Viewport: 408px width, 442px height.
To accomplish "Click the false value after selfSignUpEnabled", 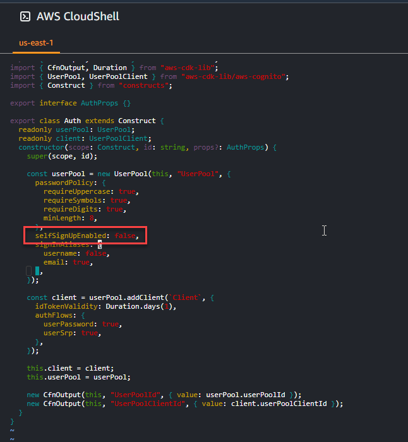I will [x=128, y=236].
